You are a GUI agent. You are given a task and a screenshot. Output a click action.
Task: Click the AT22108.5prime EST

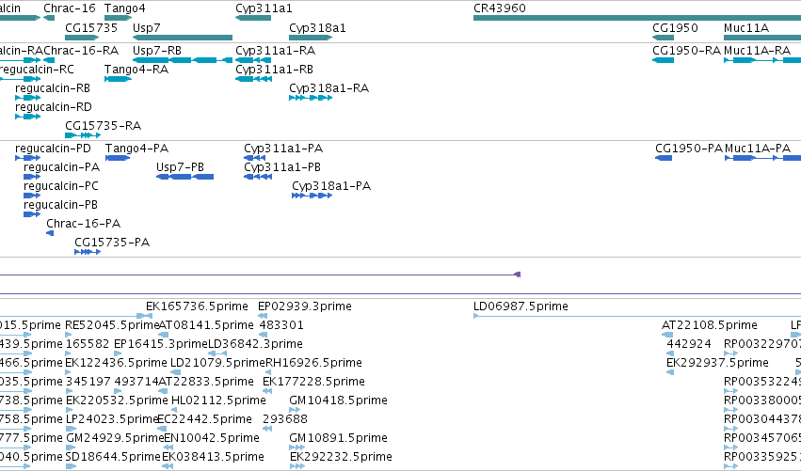click(667, 335)
